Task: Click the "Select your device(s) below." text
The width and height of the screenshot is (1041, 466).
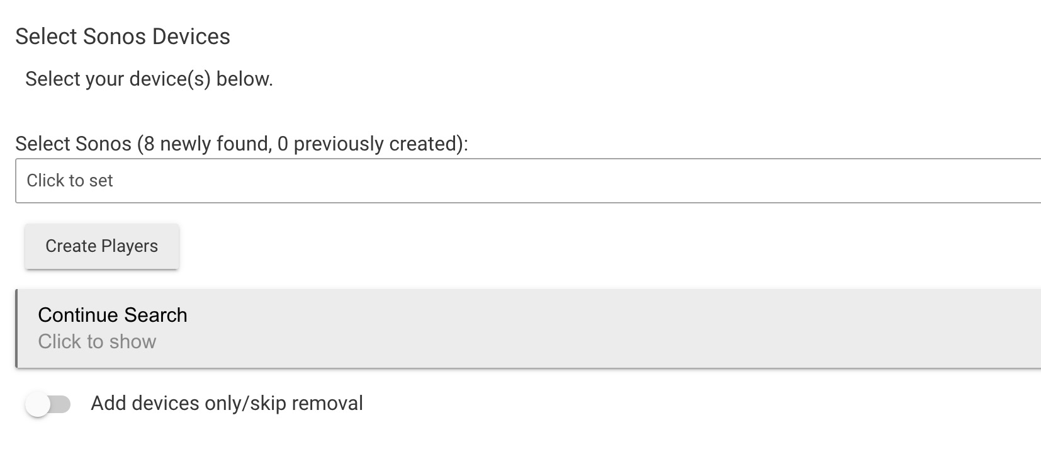Action: pyautogui.click(x=149, y=79)
